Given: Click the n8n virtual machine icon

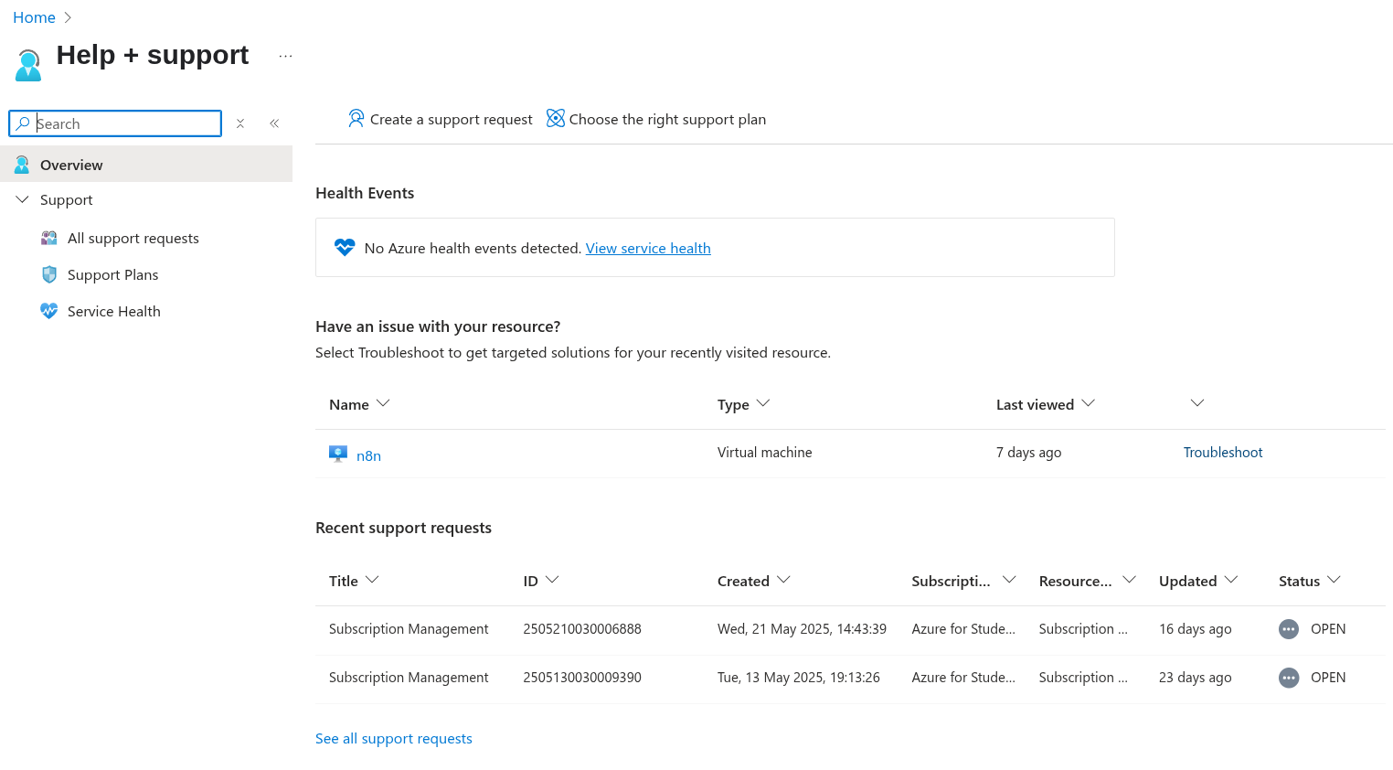Looking at the screenshot, I should pyautogui.click(x=338, y=454).
